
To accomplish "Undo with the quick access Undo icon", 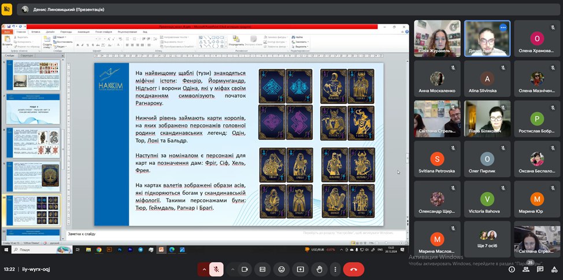I will click(13, 27).
